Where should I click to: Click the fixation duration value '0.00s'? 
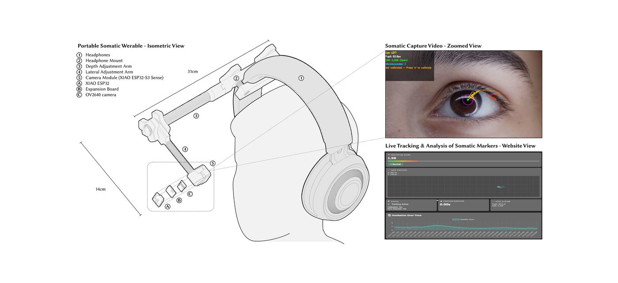tap(445, 205)
